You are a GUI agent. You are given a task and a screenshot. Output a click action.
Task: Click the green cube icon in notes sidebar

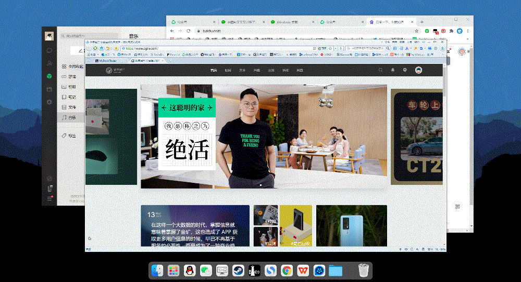tap(49, 76)
